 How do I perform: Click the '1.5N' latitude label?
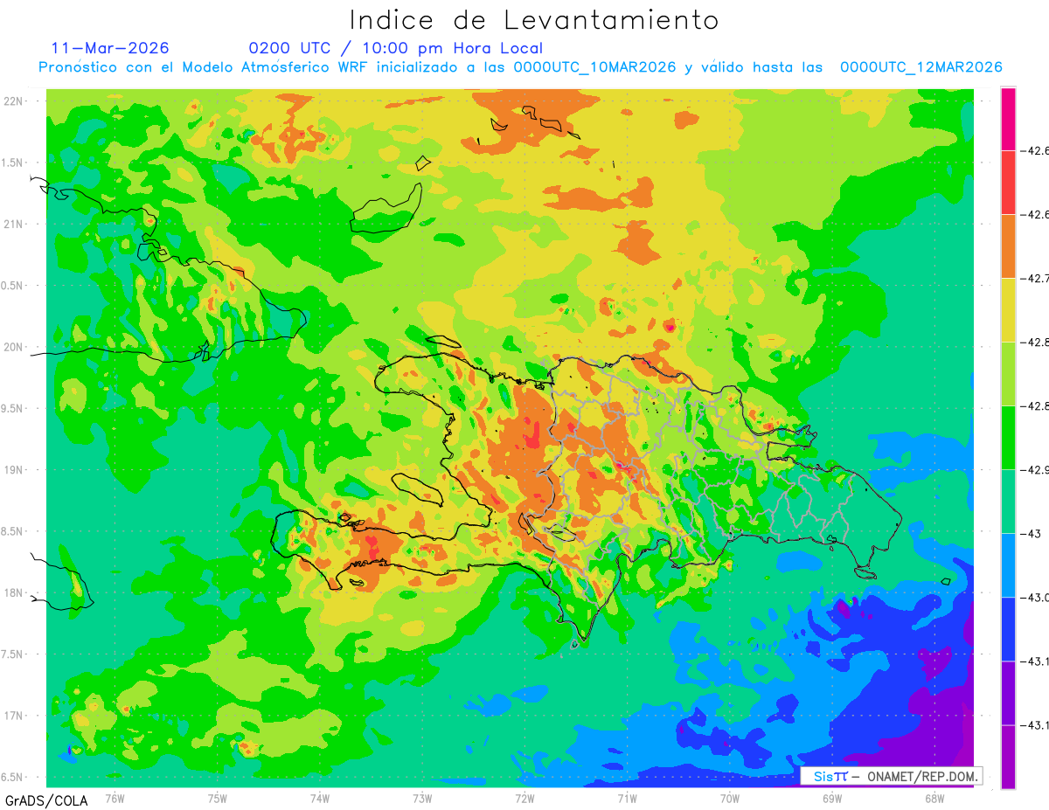(x=12, y=163)
